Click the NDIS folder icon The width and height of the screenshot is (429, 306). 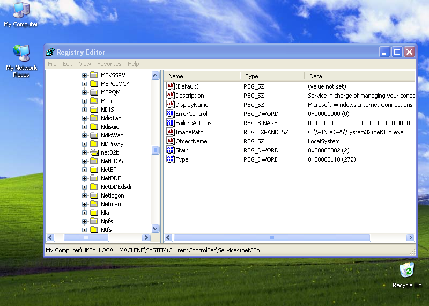94,110
